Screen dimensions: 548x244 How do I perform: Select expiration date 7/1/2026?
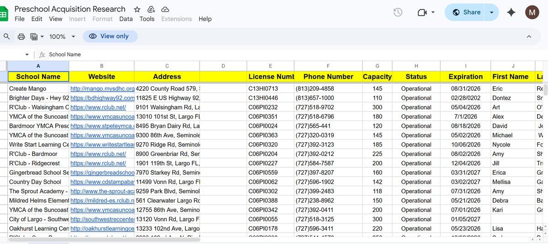(x=466, y=117)
